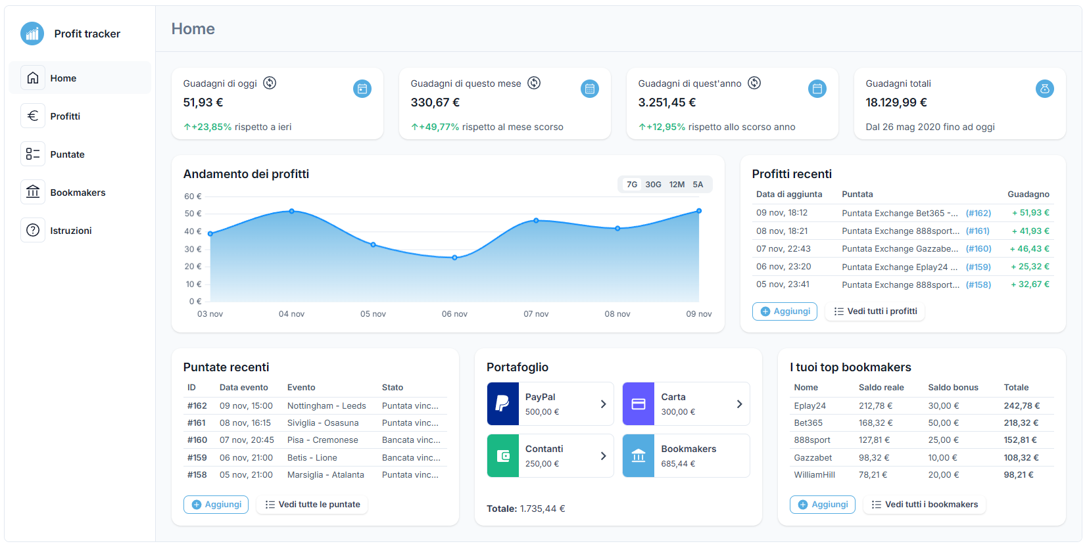Click Puntata Exchange Bet365 profit entry

(900, 214)
